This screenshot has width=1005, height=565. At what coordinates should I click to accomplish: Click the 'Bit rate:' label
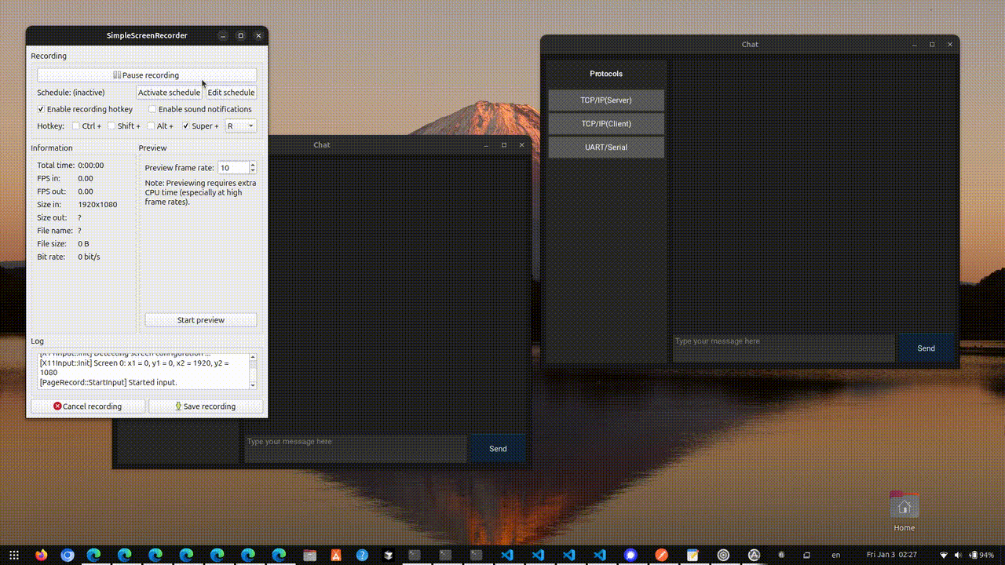point(52,257)
